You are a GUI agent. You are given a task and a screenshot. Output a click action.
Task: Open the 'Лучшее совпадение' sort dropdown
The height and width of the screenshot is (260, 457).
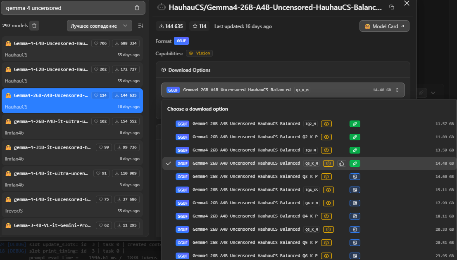tap(100, 26)
